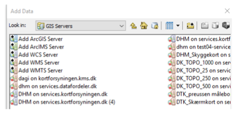Viewport: 242px width, 117px height.
Task: Select DHM on services.kortf entry in right column
Action: 199,39
